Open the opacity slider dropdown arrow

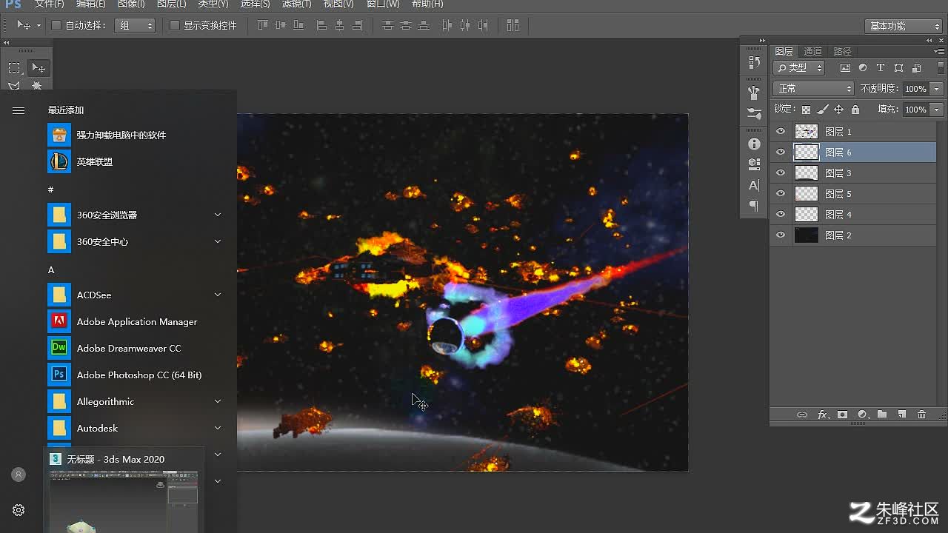[x=938, y=89]
